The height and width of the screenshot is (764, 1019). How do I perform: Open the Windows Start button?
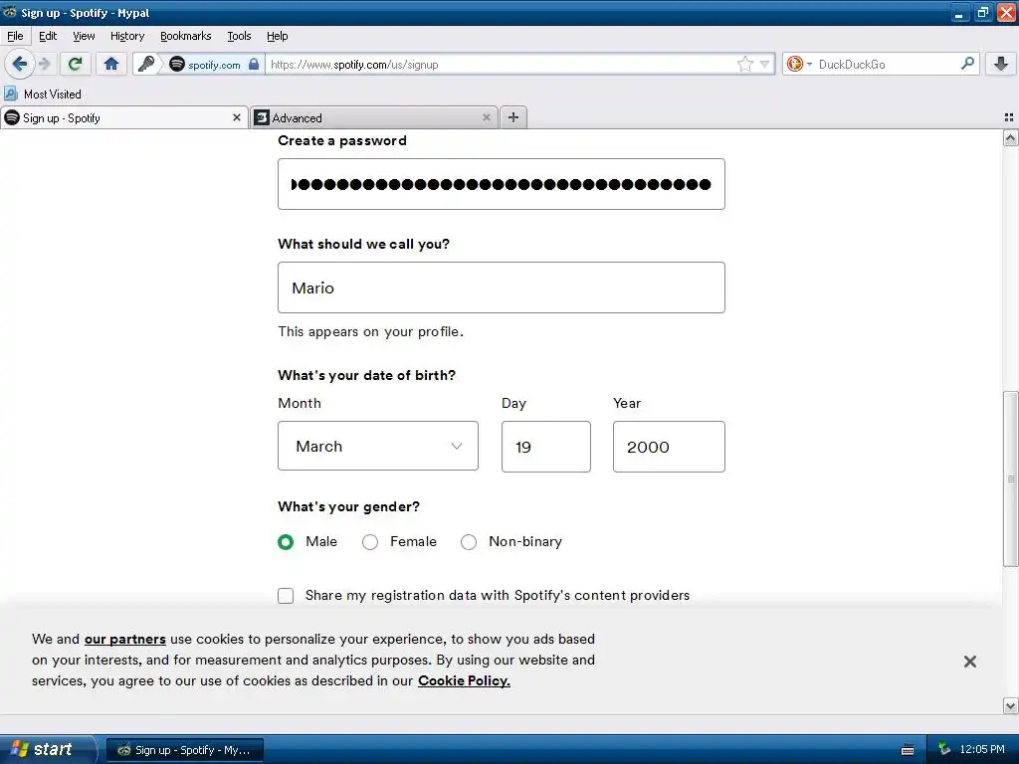(x=47, y=749)
